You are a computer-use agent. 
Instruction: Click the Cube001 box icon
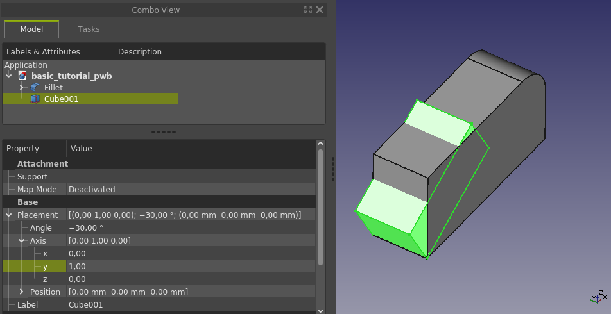point(35,99)
